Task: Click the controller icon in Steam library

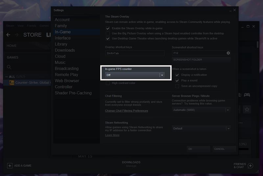Action: [247, 95]
